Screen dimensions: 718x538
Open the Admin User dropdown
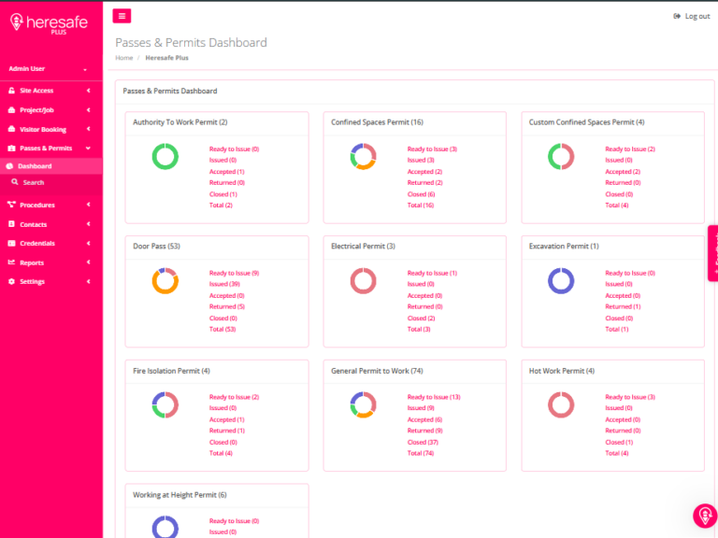point(48,68)
